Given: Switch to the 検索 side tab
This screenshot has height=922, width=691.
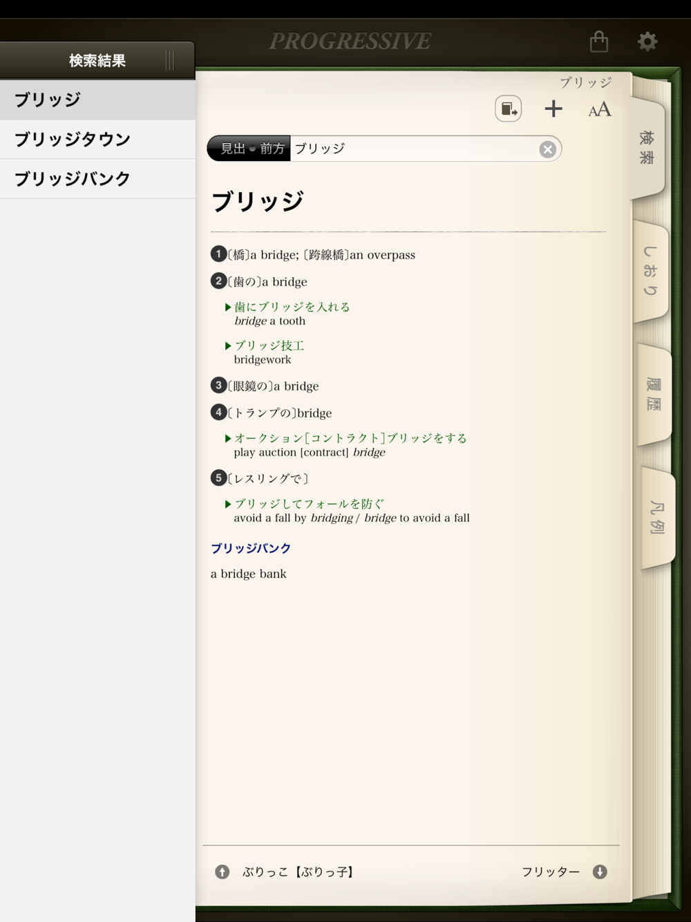Looking at the screenshot, I should pyautogui.click(x=647, y=147).
